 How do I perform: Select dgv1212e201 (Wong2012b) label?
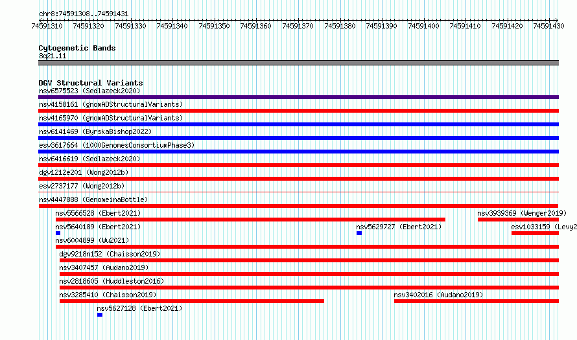(x=84, y=172)
